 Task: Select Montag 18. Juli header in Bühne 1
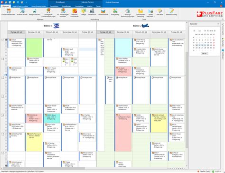(16, 32)
